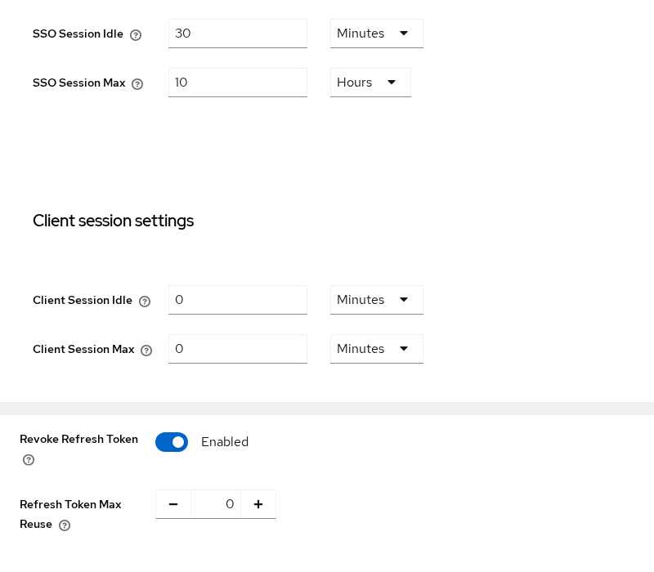Open help for Revoke Refresh Token

[x=29, y=460]
